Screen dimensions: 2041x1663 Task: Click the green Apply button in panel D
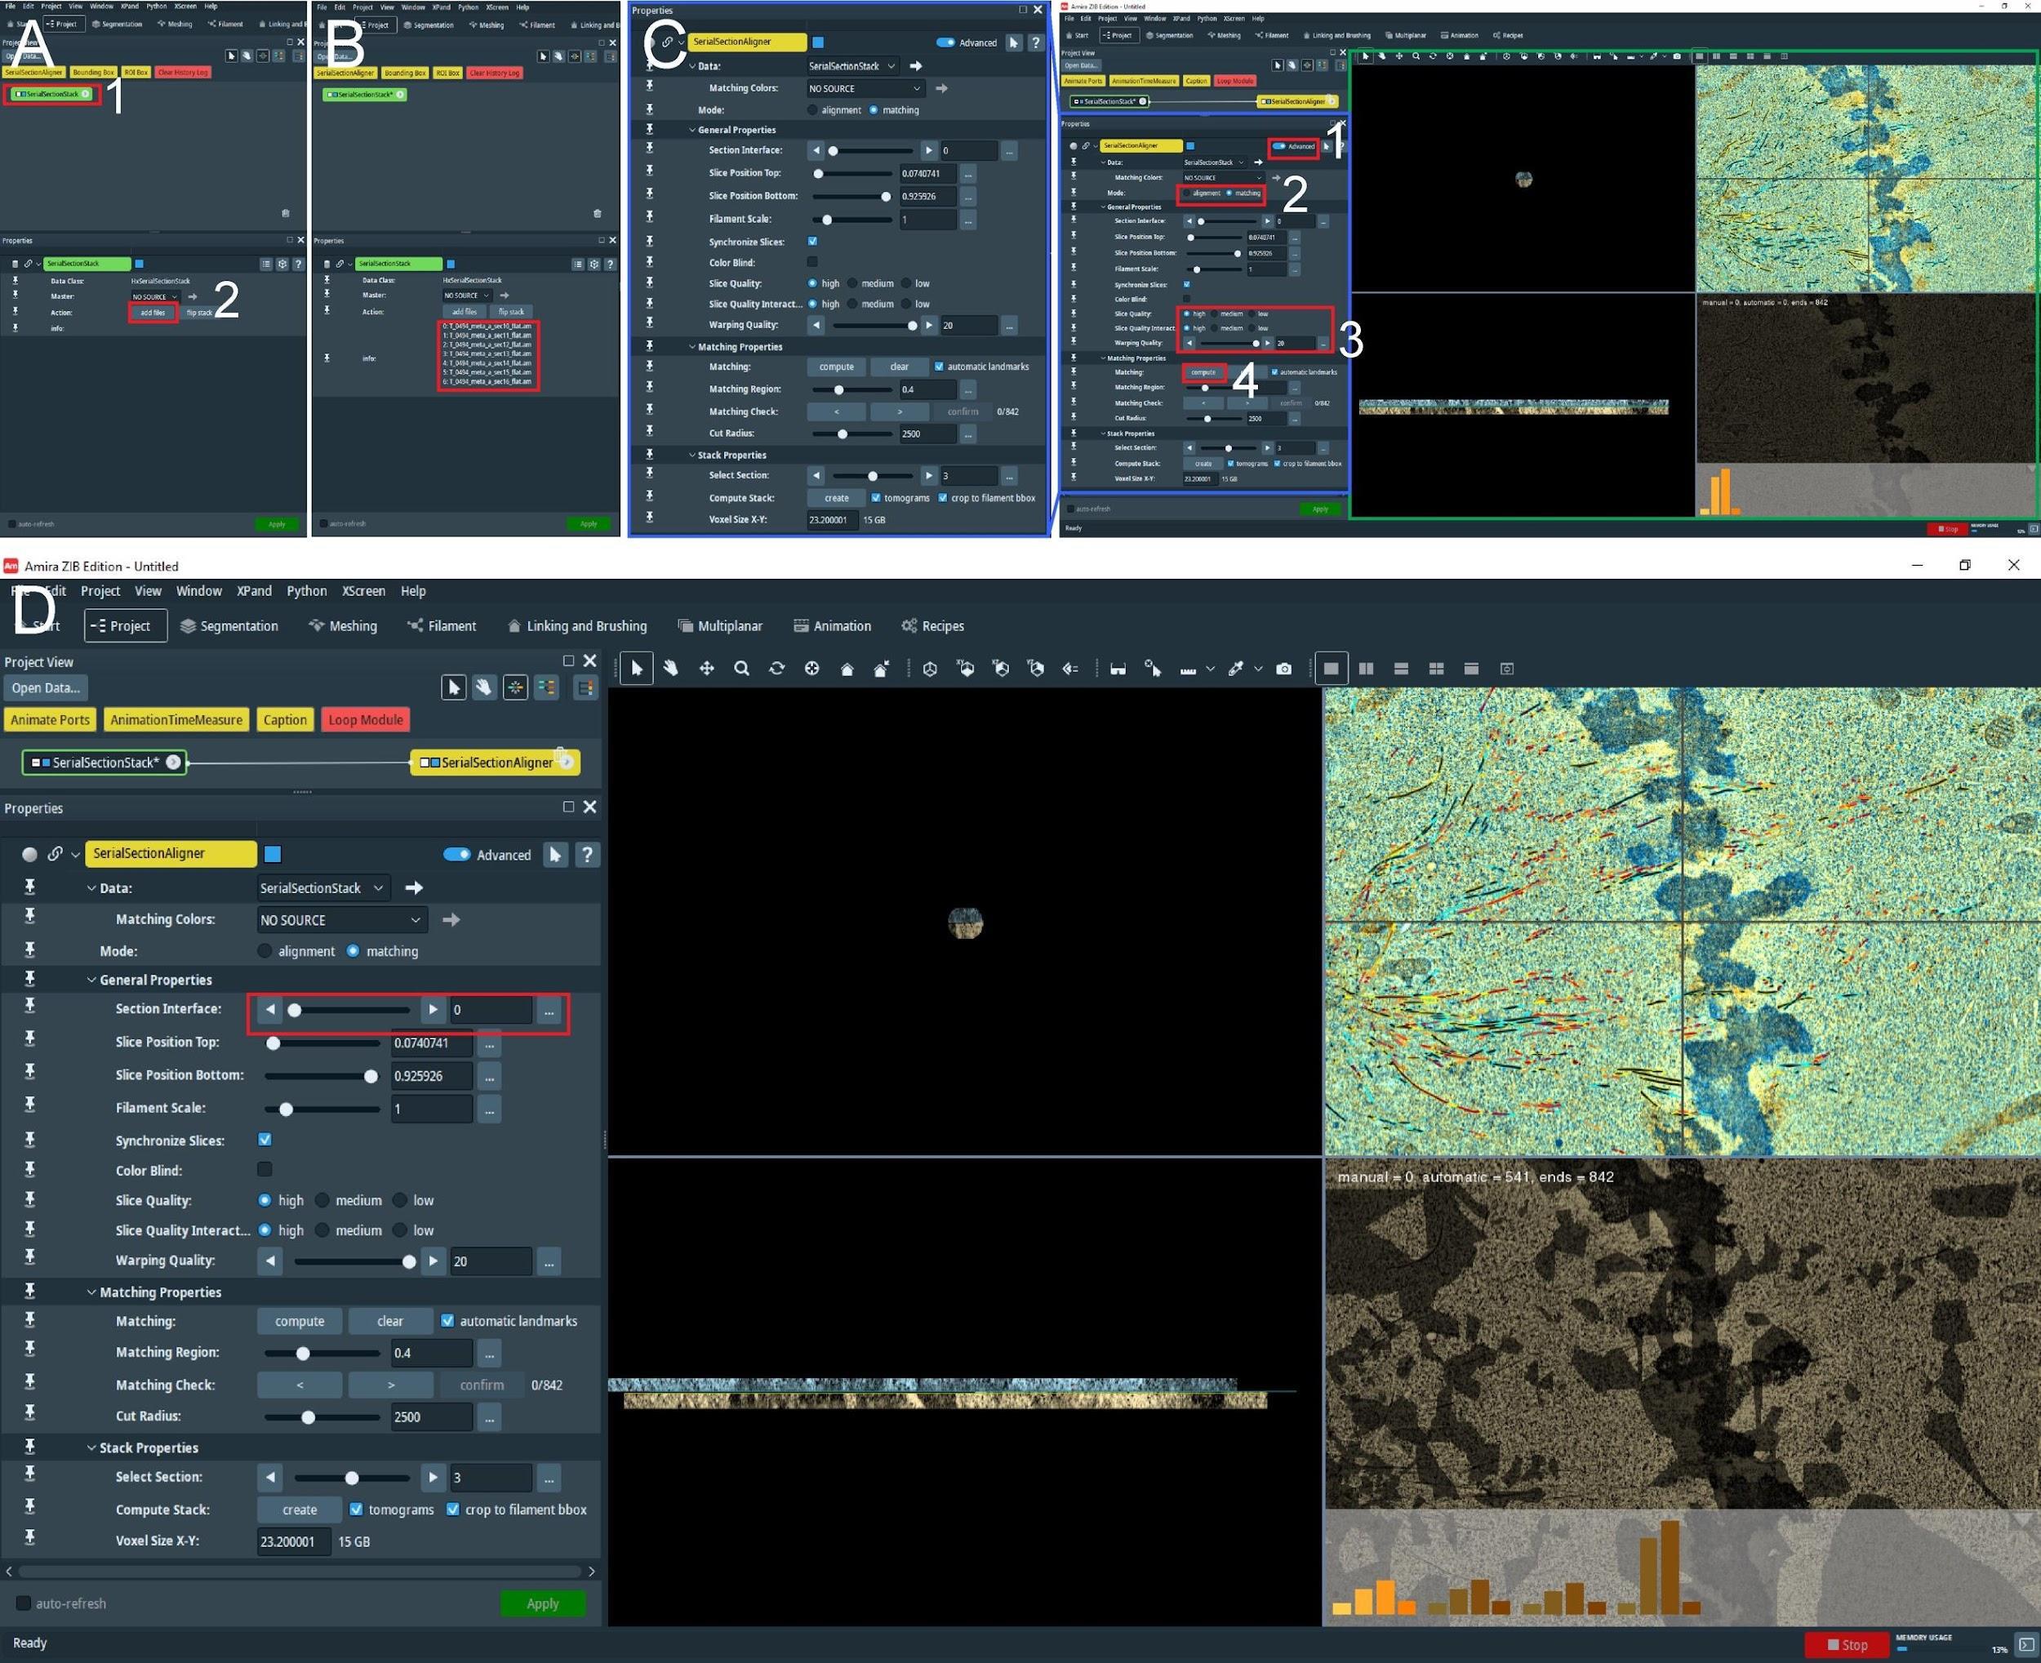tap(542, 1603)
